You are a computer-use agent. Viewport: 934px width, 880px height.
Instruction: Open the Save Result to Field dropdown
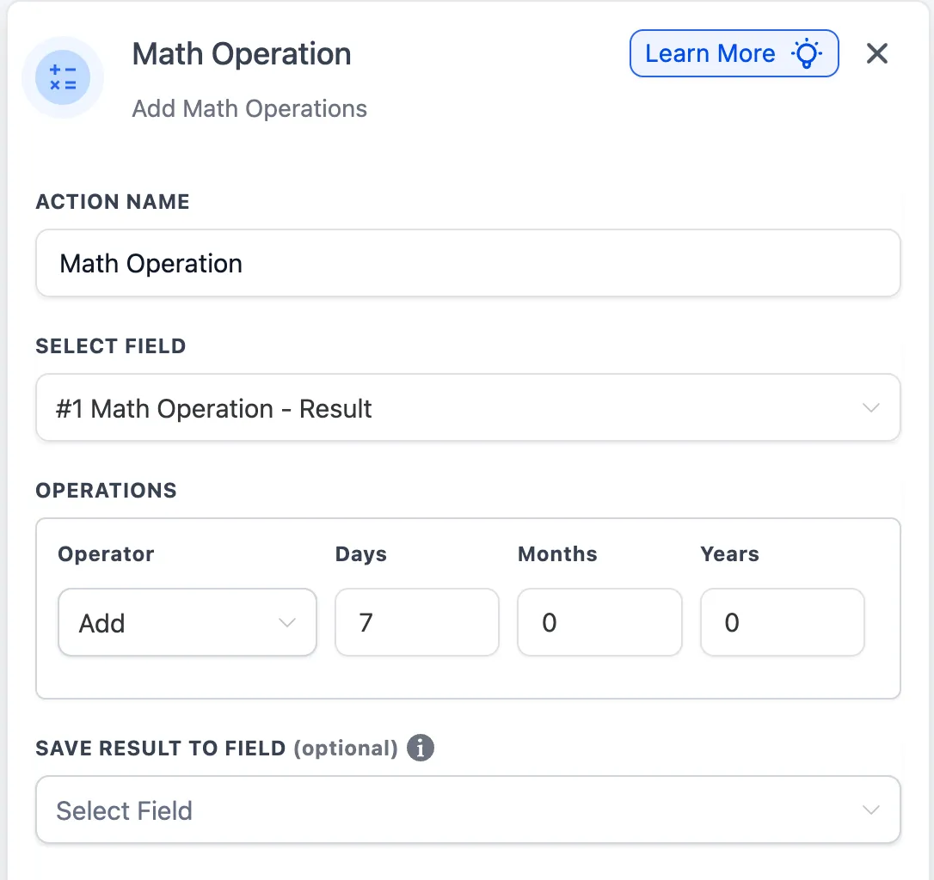(467, 809)
